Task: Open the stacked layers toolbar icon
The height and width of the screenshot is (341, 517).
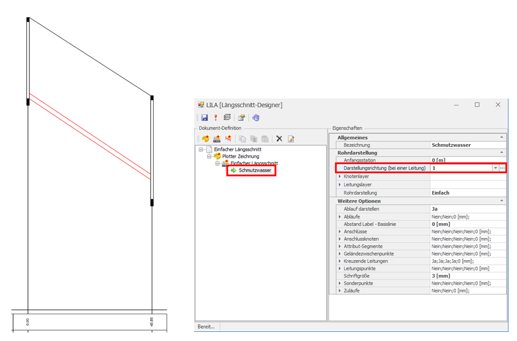Action: [x=227, y=118]
